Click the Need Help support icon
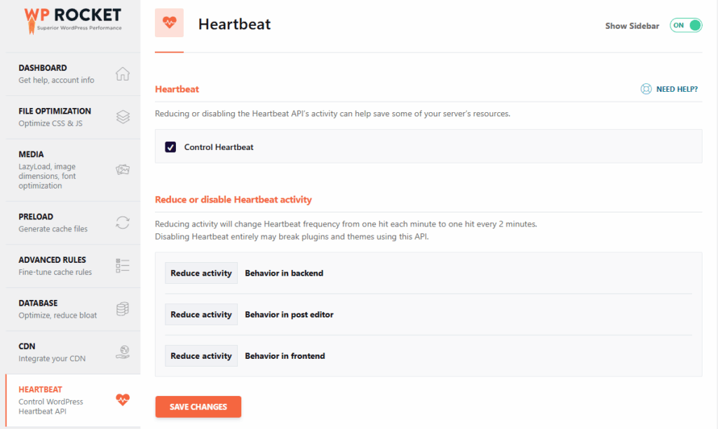This screenshot has width=718, height=429. click(646, 88)
